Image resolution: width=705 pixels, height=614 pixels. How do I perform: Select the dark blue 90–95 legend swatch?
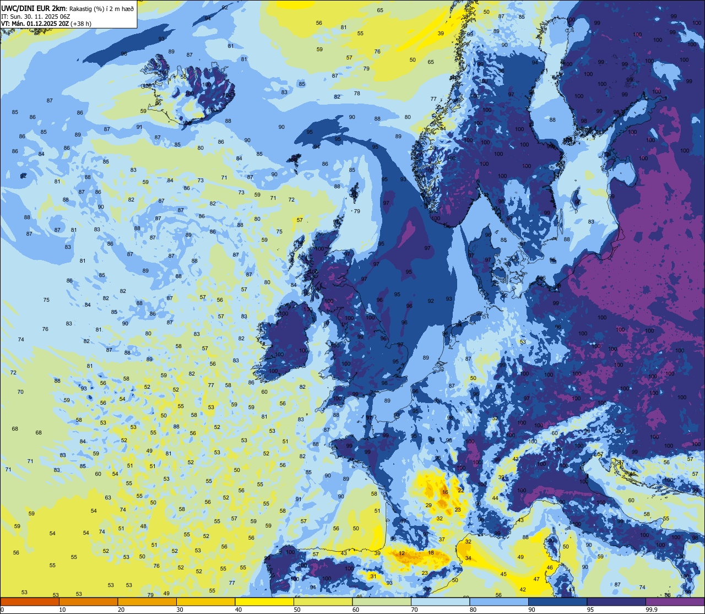tap(557, 601)
